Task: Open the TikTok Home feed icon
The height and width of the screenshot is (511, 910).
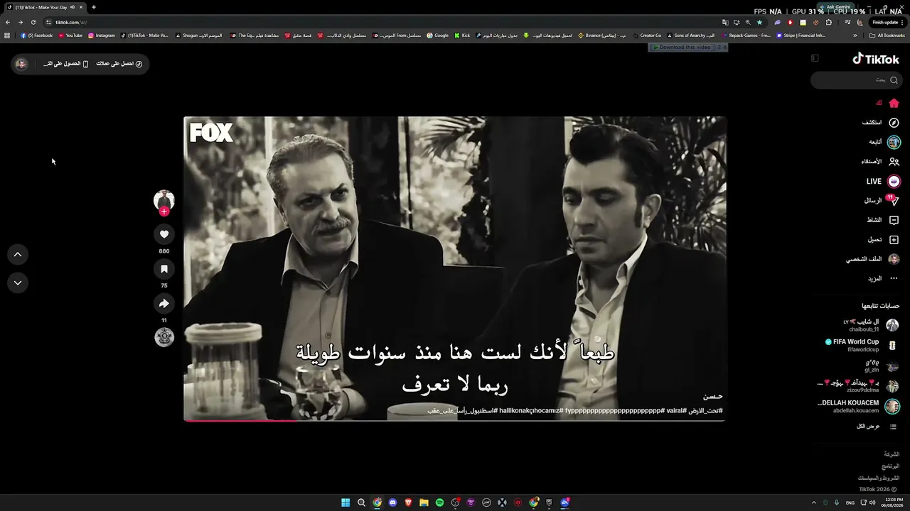Action: point(894,104)
